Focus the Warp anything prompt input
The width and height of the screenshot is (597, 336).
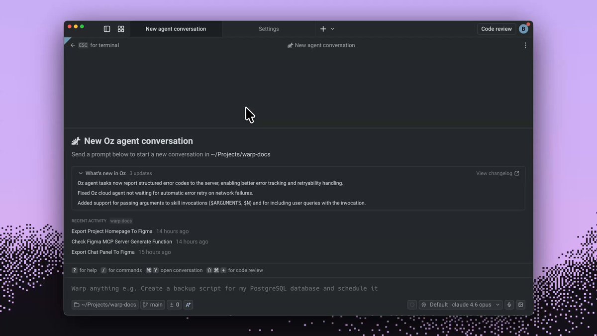tap(298, 288)
